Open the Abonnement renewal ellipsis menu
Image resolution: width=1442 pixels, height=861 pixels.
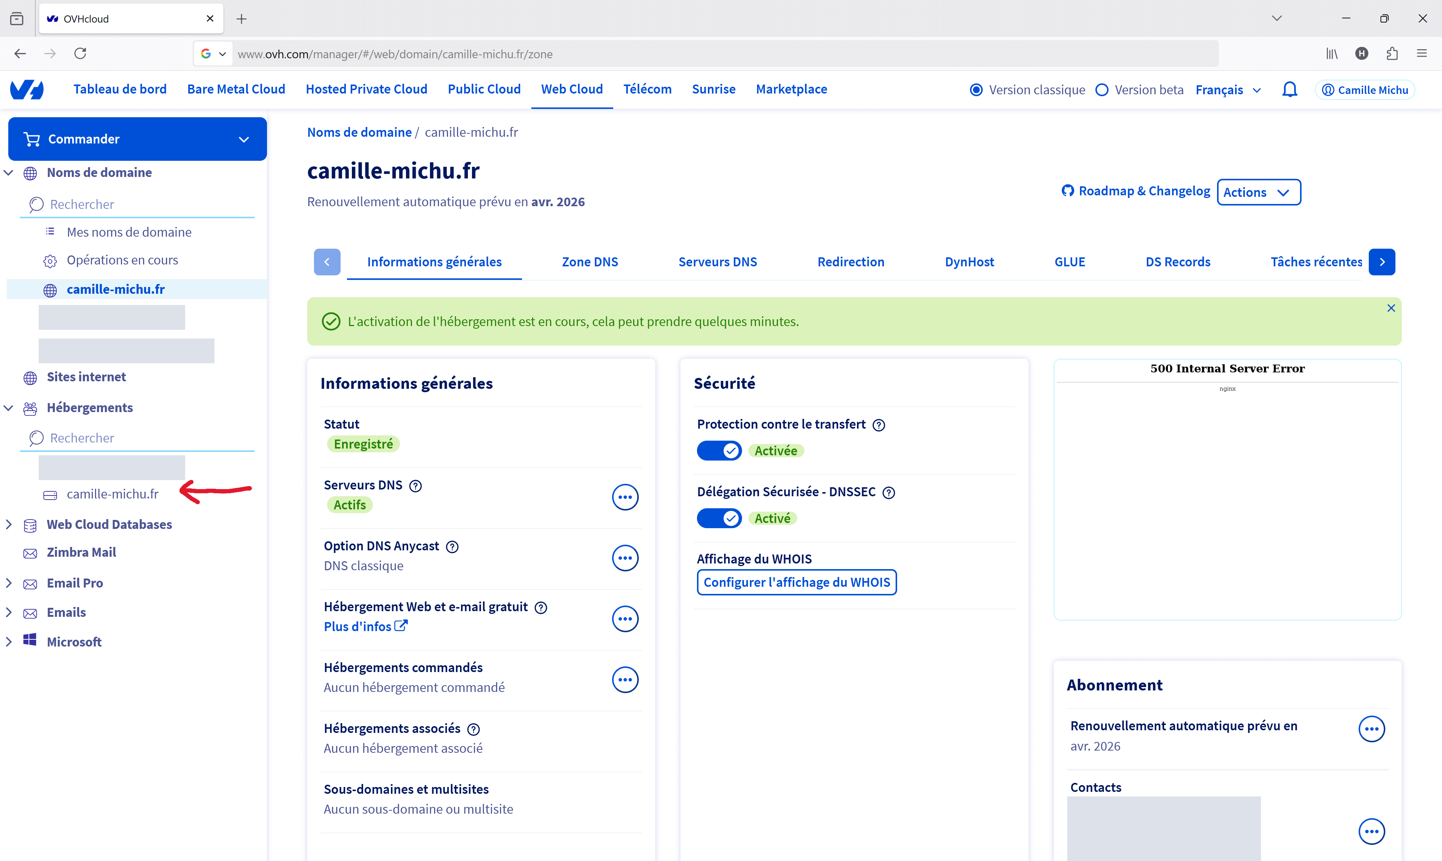tap(1371, 729)
